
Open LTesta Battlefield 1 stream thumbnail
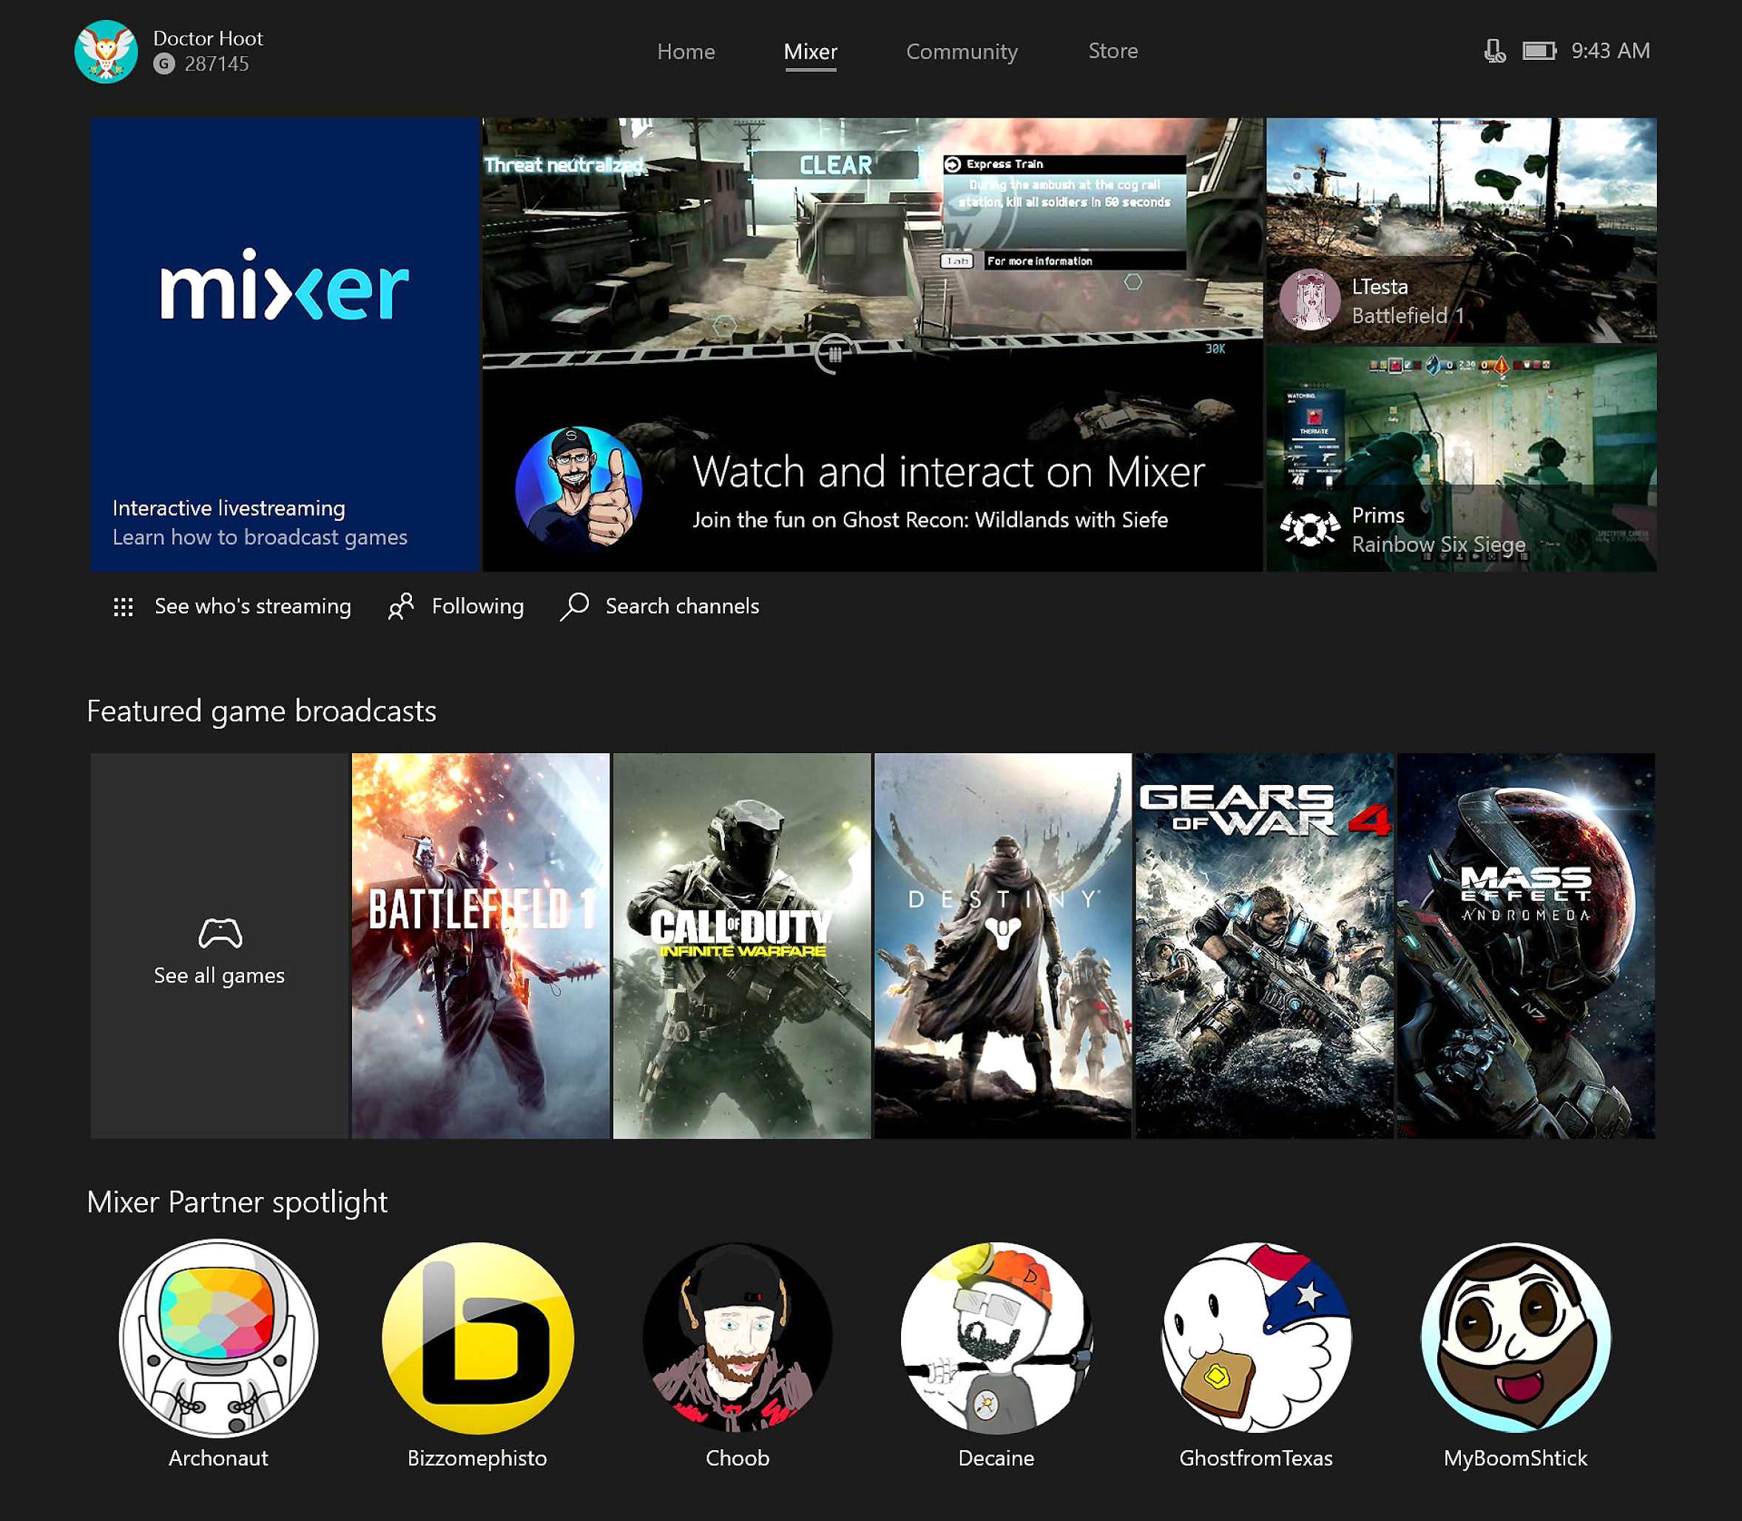coord(1460,230)
